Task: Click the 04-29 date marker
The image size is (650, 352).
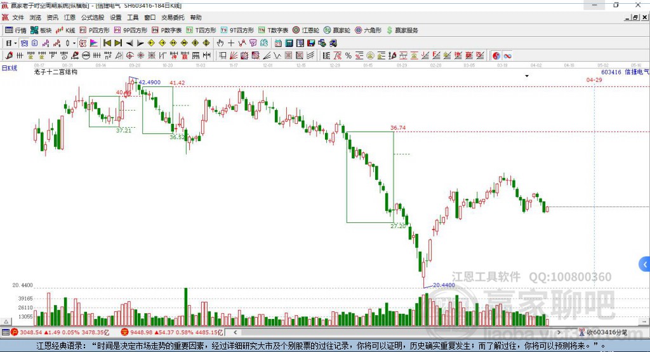Action: 594,79
